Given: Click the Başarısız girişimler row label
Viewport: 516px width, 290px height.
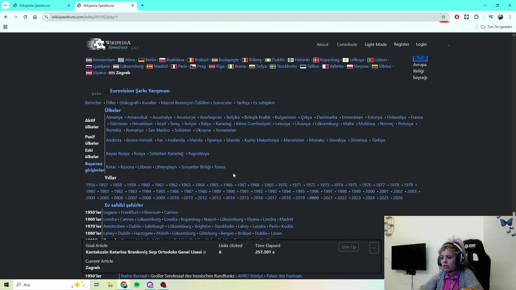Looking at the screenshot, I should 95,167.
